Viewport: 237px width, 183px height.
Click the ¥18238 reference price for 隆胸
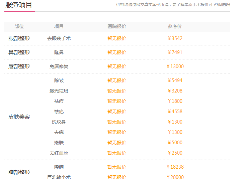click(175, 167)
